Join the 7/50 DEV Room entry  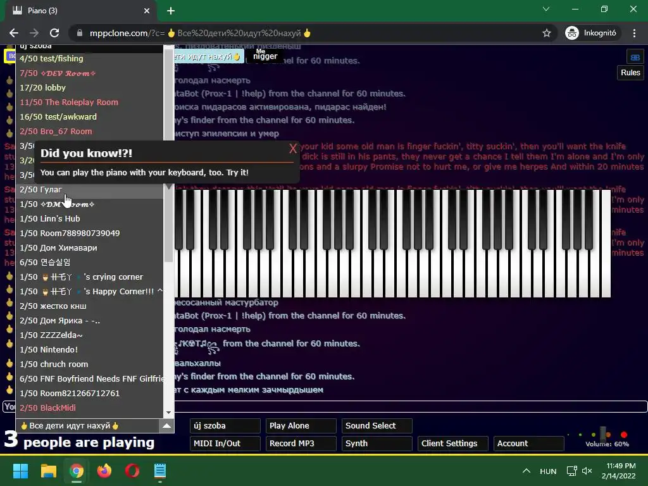tap(90, 73)
